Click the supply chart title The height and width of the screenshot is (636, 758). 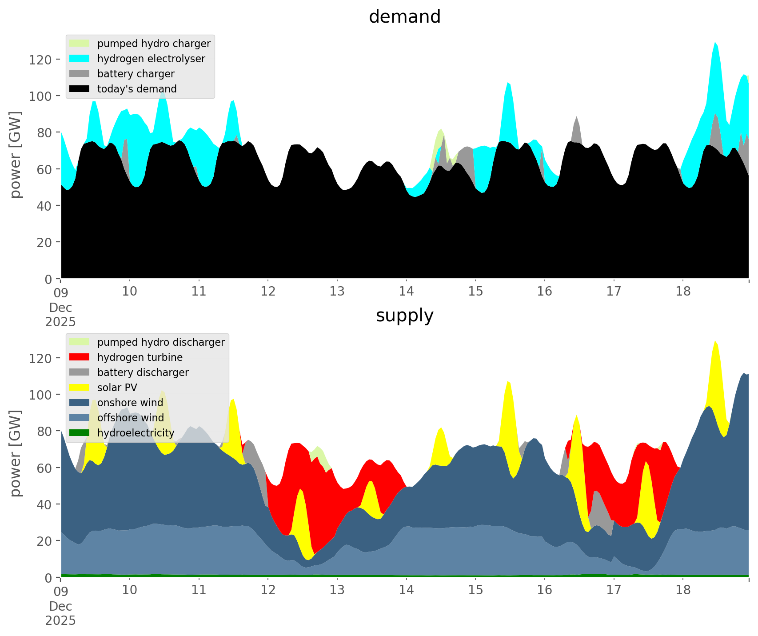[404, 316]
